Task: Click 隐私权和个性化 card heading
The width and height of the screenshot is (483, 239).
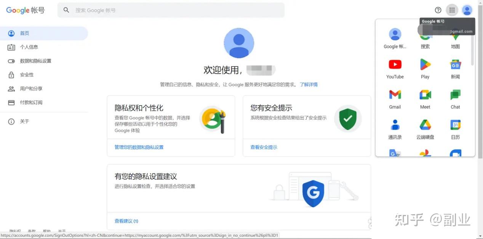Action: click(139, 108)
